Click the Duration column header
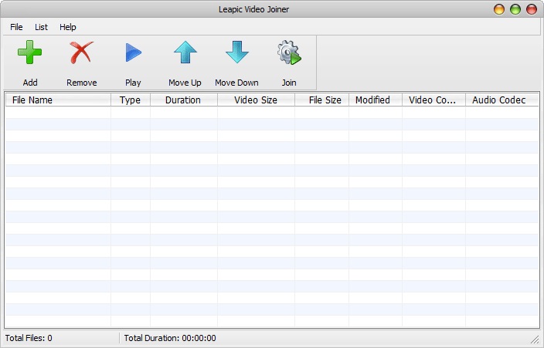The height and width of the screenshot is (348, 544). click(x=183, y=100)
